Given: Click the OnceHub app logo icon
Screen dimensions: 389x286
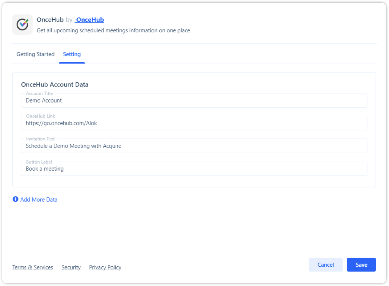Looking at the screenshot, I should [22, 25].
